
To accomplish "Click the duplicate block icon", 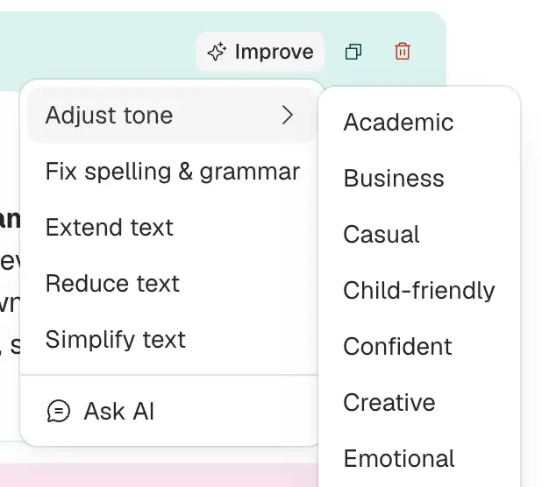I will click(x=353, y=52).
